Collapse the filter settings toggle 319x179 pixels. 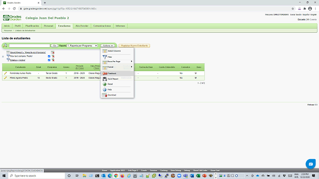3,57
